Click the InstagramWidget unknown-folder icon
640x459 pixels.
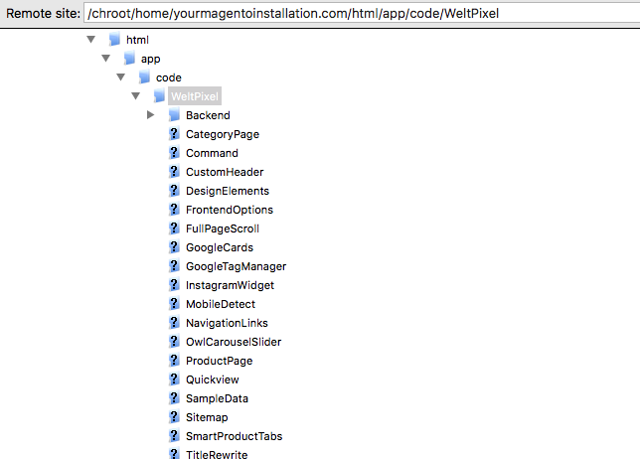coord(174,285)
